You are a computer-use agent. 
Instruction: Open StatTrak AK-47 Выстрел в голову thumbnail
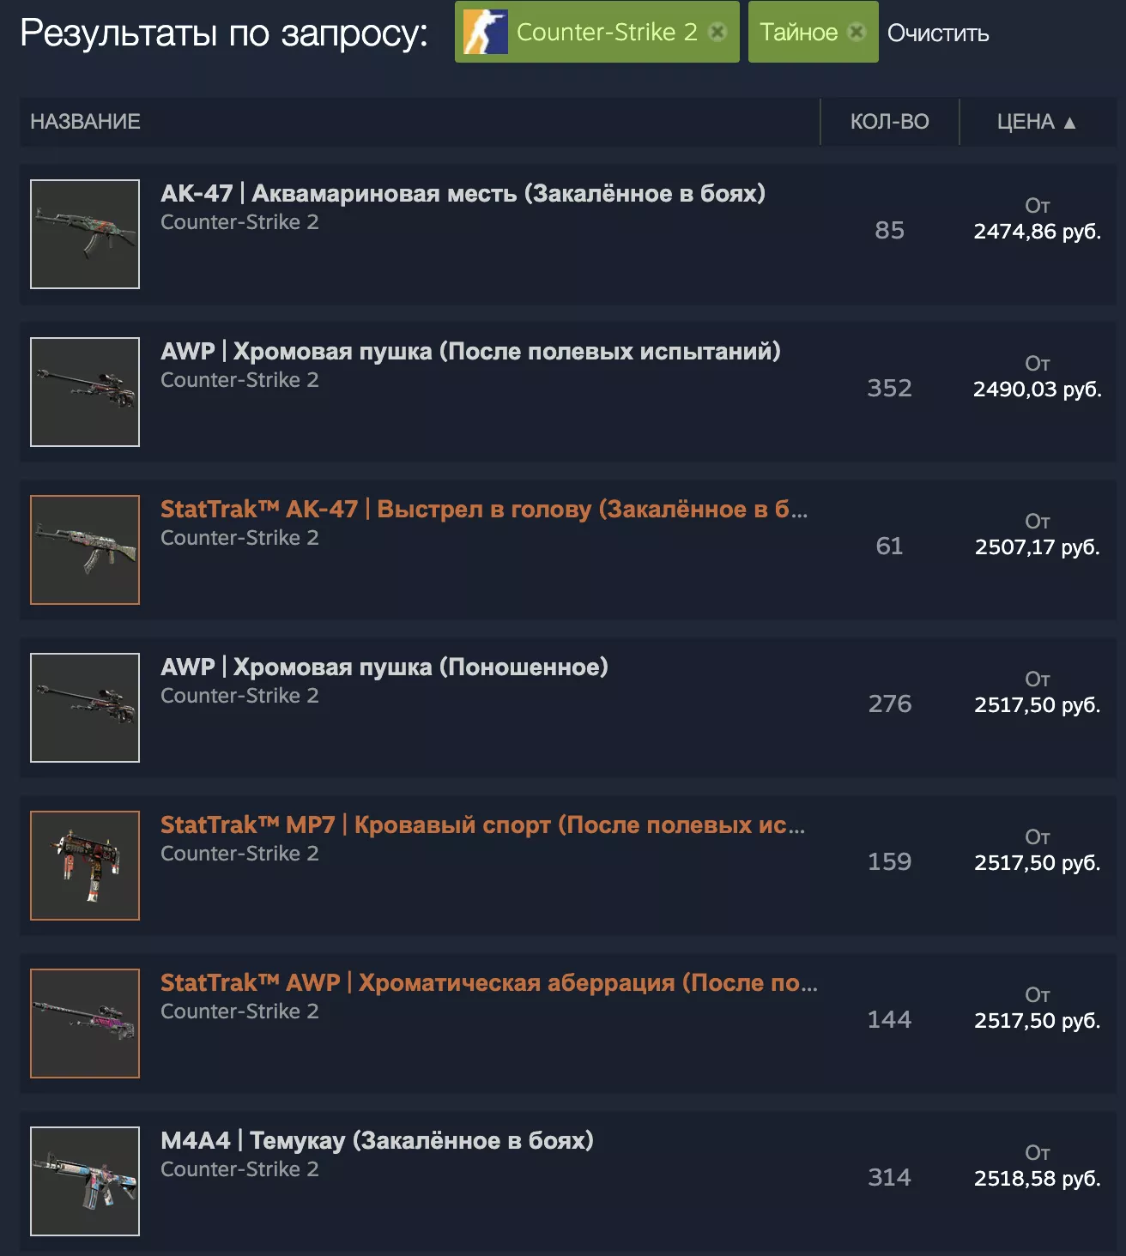pyautogui.click(x=85, y=550)
